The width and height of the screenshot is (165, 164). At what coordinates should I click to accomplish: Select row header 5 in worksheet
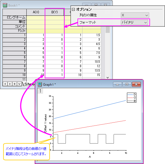(14, 53)
